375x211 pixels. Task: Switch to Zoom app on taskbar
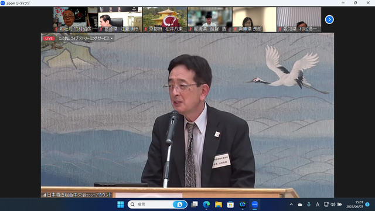[x=255, y=205]
